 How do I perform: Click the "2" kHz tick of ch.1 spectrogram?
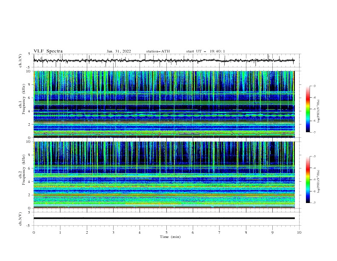(x=30, y=124)
